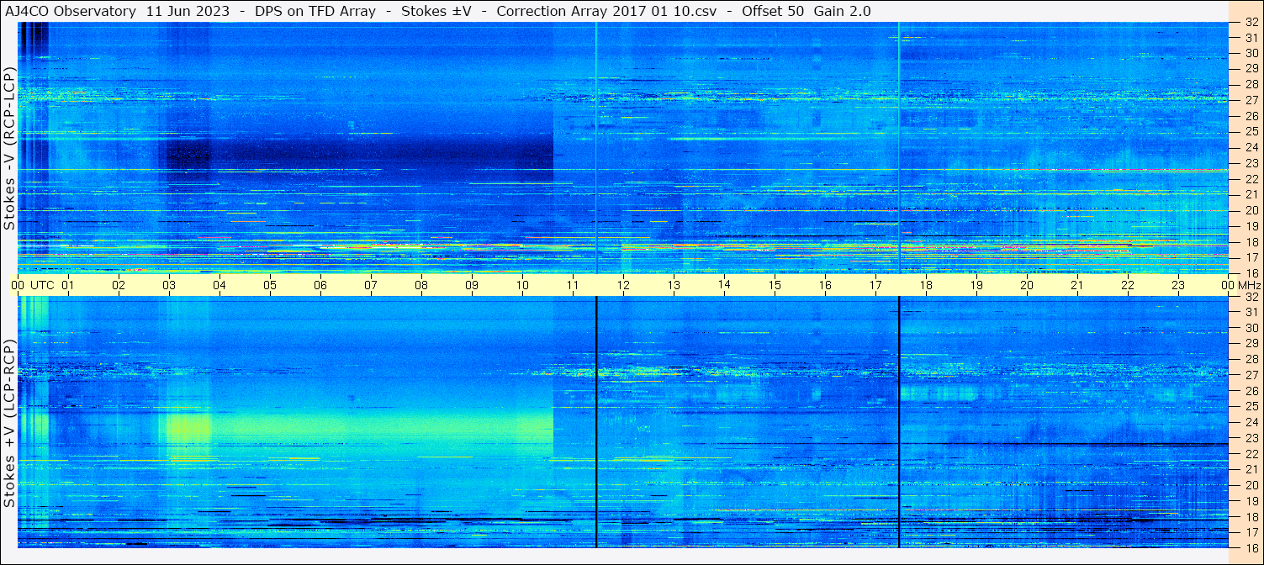Viewport: 1264px width, 565px height.
Task: Click 17 MHz label of Stokes +V panel
Action: pos(1251,531)
